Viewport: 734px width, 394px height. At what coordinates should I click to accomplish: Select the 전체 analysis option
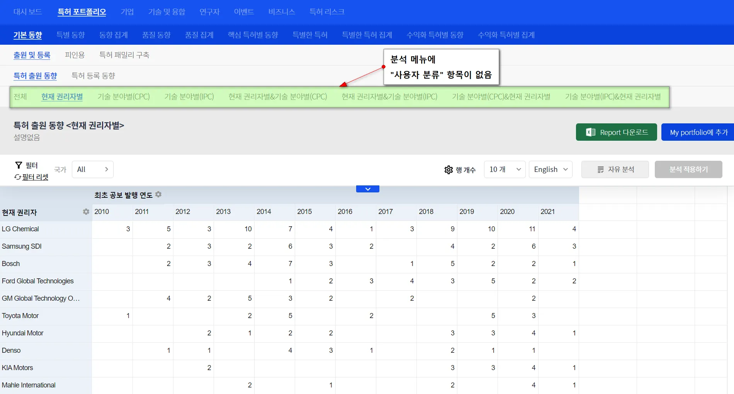[20, 96]
